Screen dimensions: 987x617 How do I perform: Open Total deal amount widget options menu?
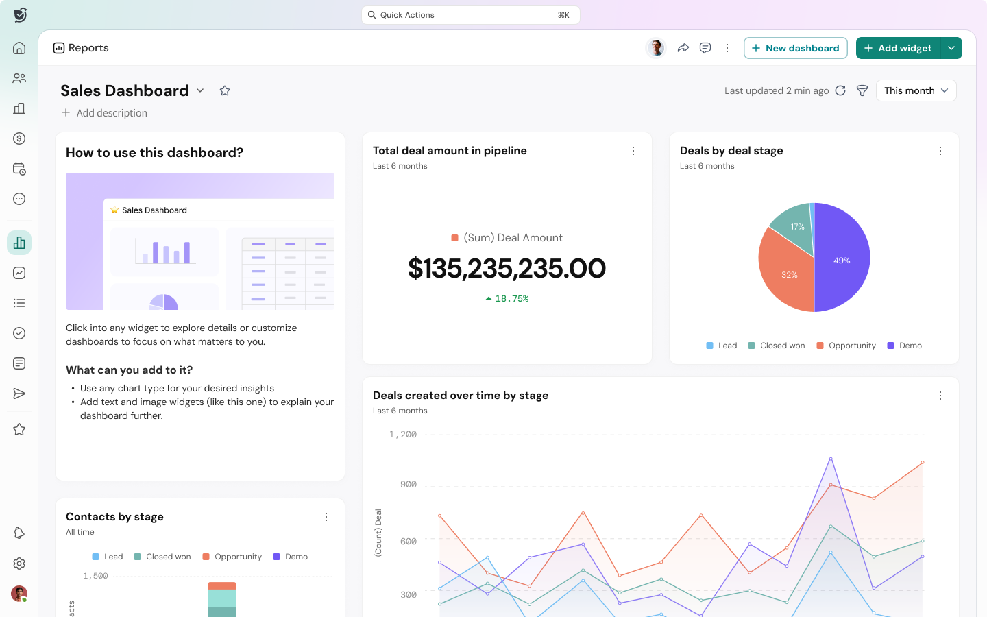tap(633, 151)
